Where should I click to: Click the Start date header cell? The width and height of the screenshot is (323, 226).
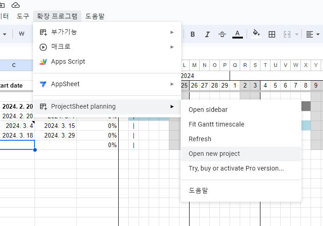[17, 85]
